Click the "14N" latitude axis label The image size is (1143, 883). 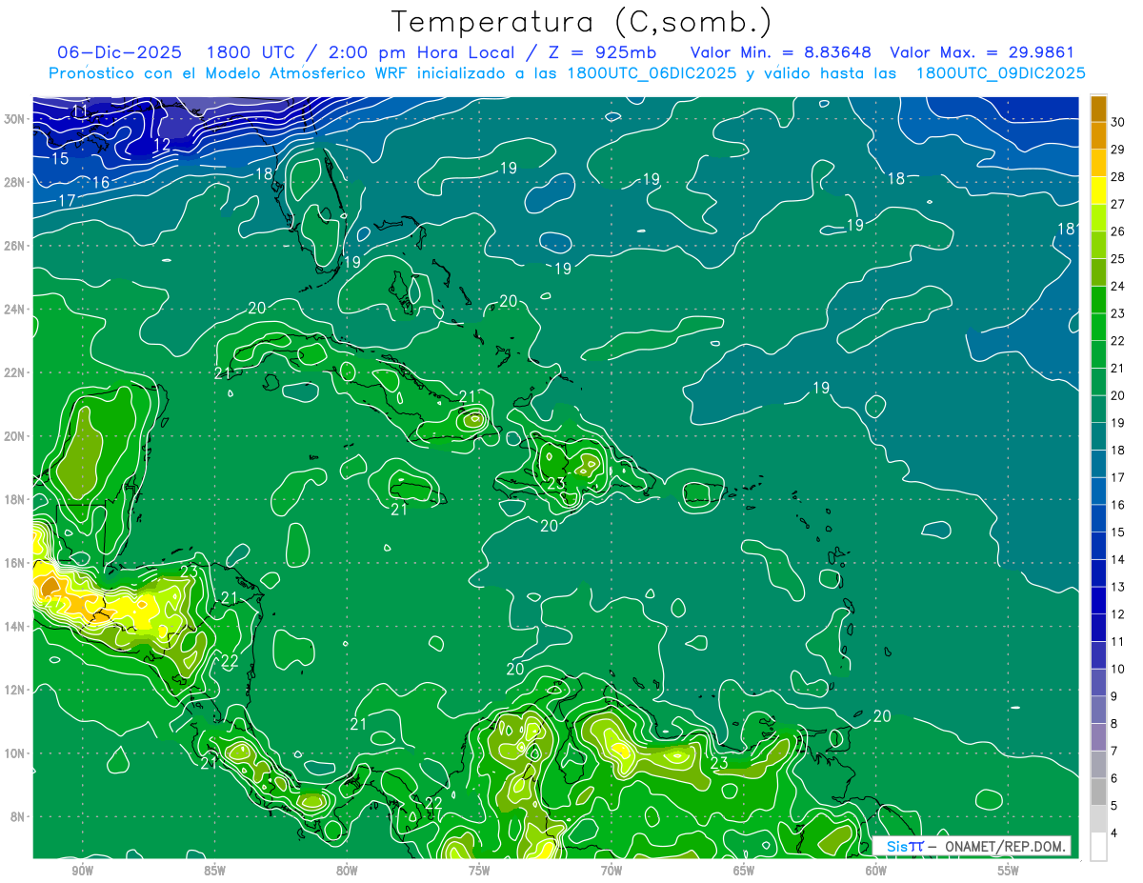[14, 627]
